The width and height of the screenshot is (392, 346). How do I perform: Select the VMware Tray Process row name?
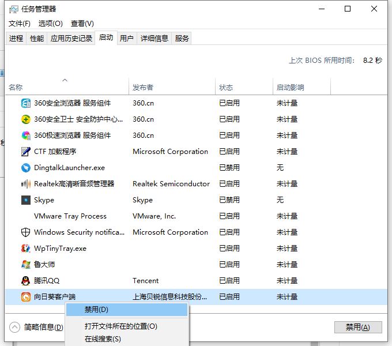pyautogui.click(x=70, y=216)
